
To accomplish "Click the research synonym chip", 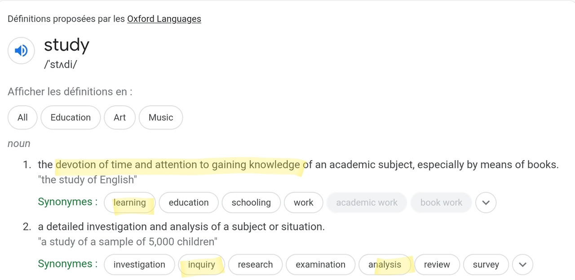I will pyautogui.click(x=255, y=264).
